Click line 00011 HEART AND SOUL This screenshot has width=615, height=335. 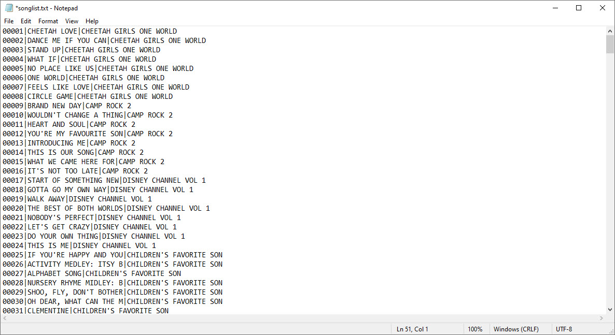(69, 124)
